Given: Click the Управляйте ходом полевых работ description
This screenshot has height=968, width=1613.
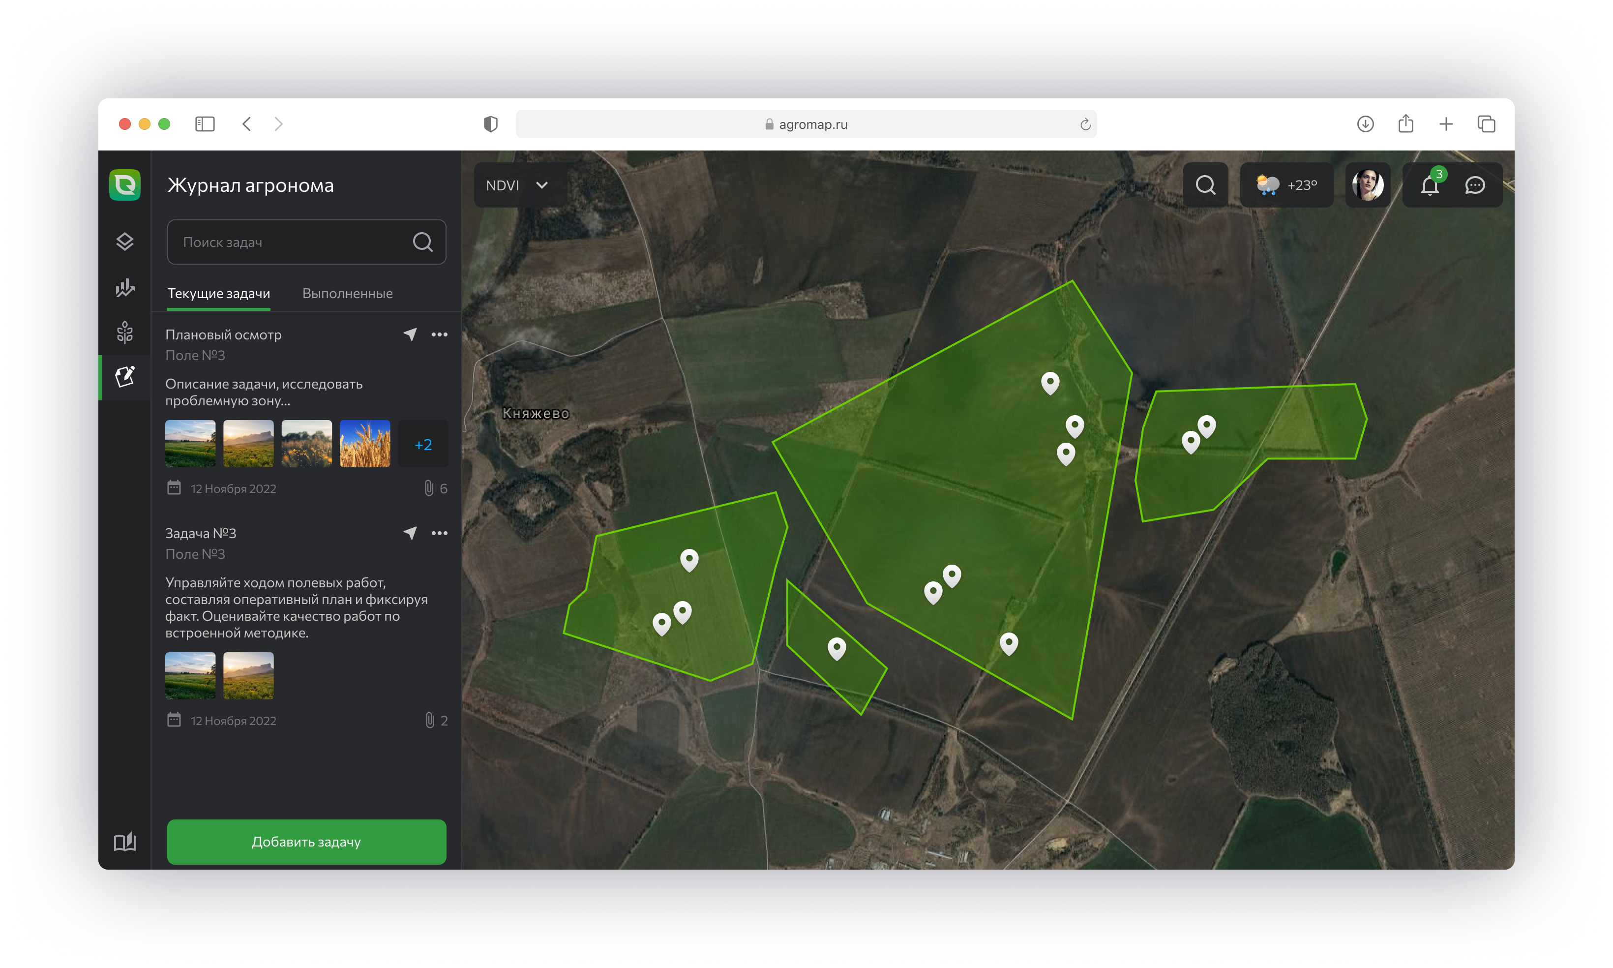Looking at the screenshot, I should click(297, 607).
